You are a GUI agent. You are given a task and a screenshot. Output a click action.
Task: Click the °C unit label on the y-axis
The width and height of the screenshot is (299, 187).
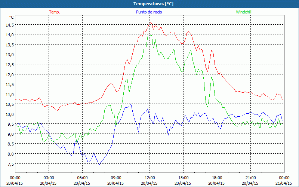coord(12,17)
